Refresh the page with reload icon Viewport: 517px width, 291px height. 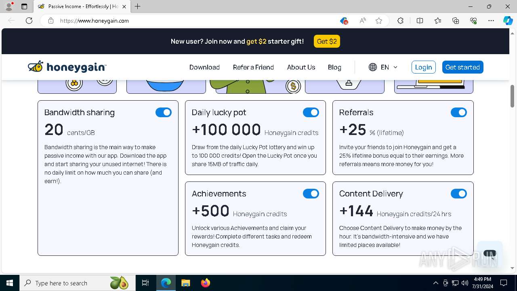point(29,21)
